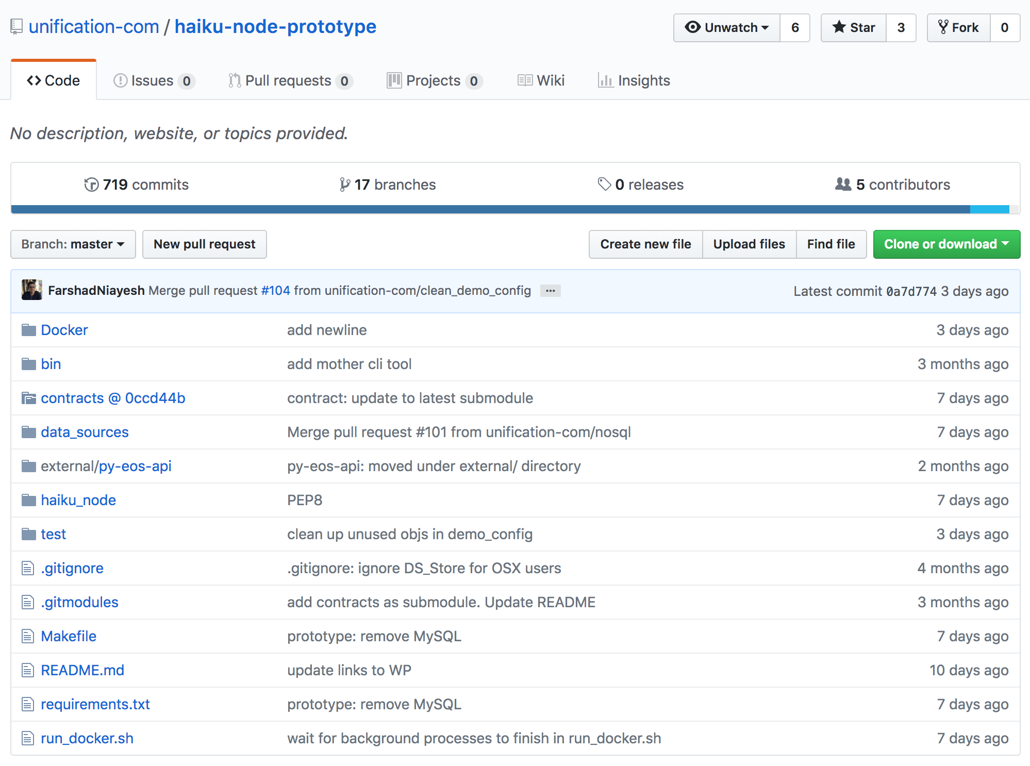This screenshot has height=766, width=1030.
Task: Expand the Clone or download dropdown
Action: [x=946, y=244]
